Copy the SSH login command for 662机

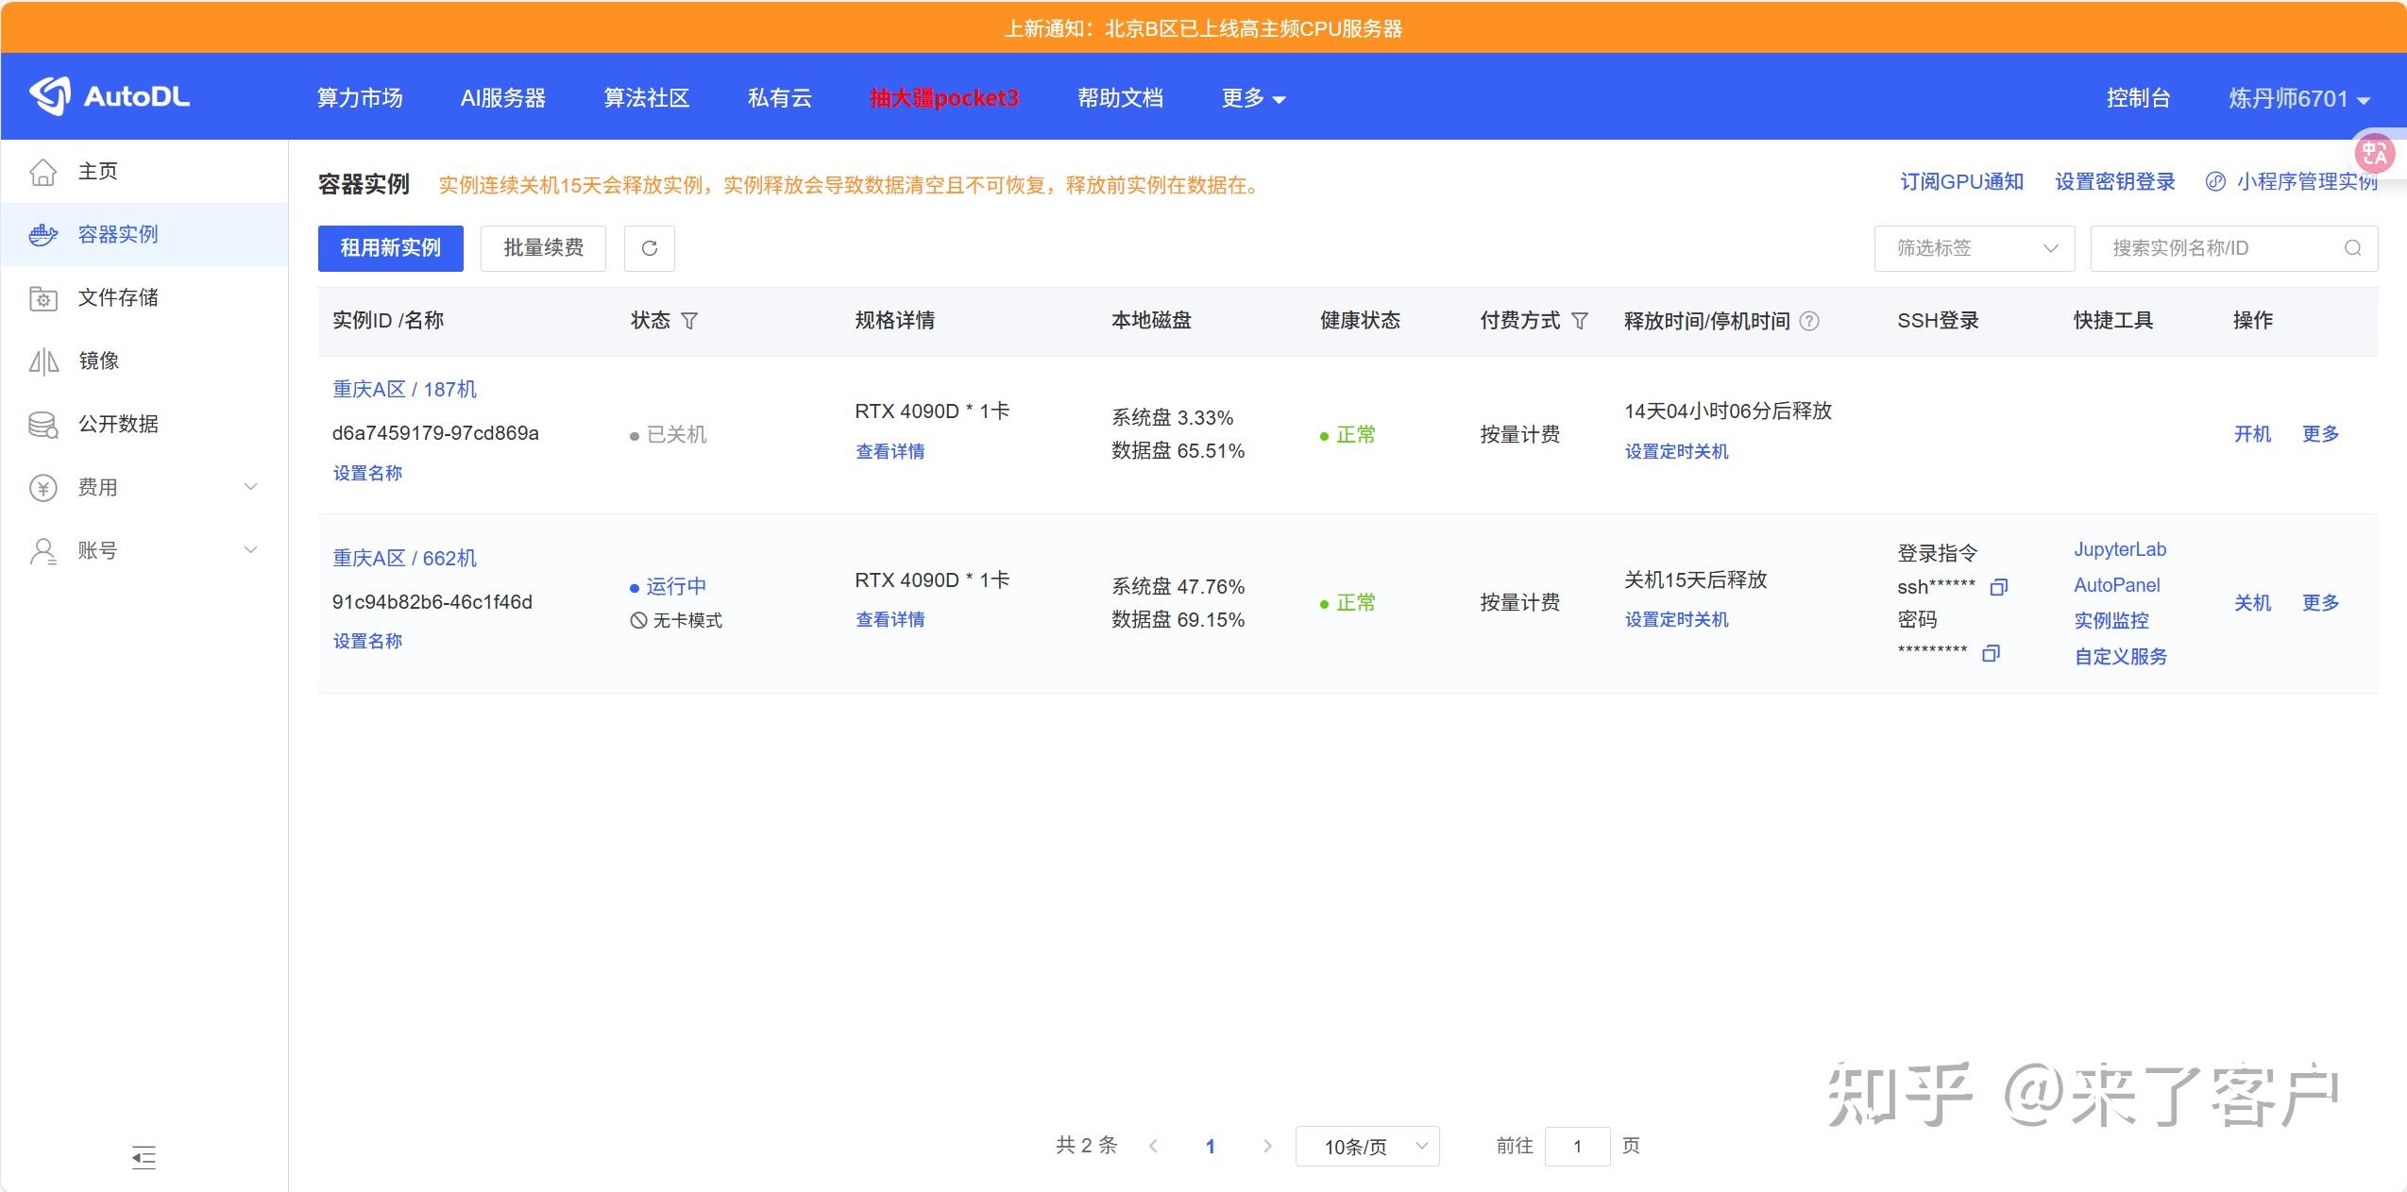(1998, 587)
